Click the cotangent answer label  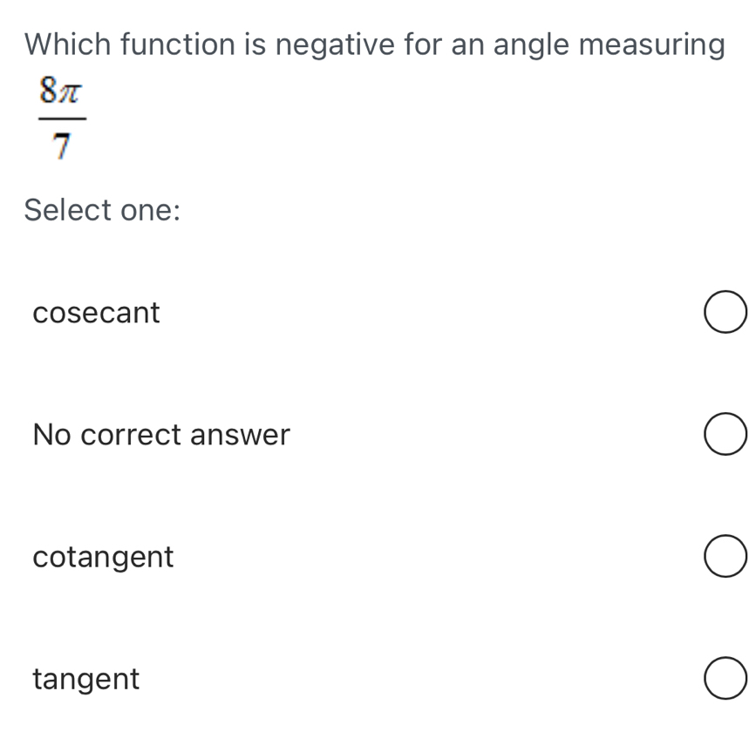(102, 556)
